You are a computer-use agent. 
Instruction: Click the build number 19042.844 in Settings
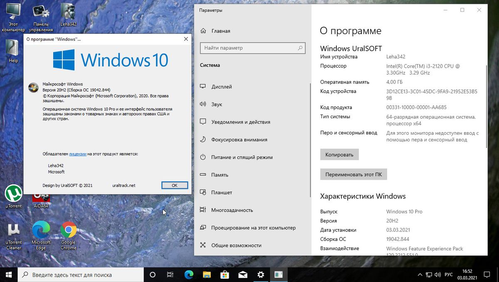point(398,239)
